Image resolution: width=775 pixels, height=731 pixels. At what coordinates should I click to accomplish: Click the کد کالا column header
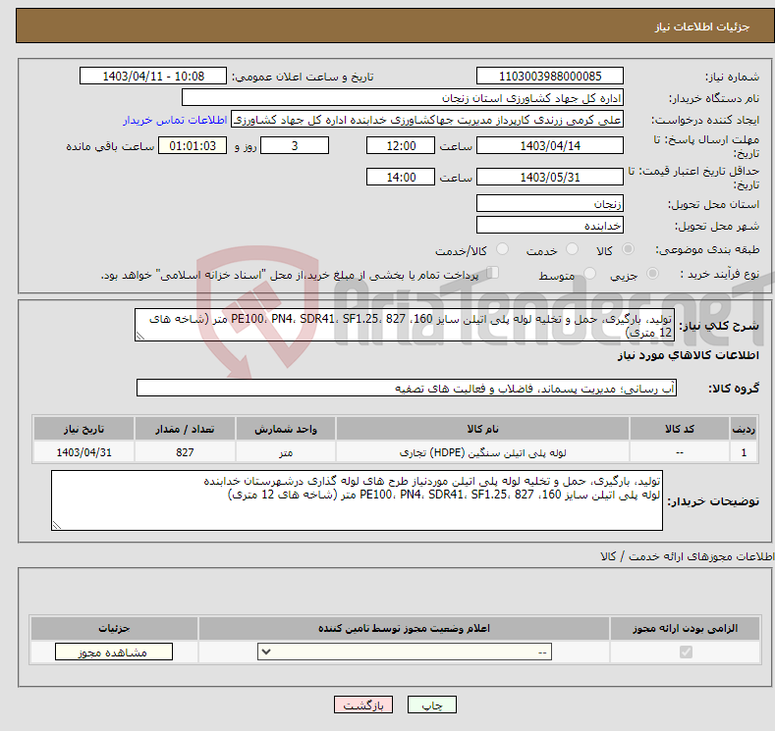[x=679, y=429]
